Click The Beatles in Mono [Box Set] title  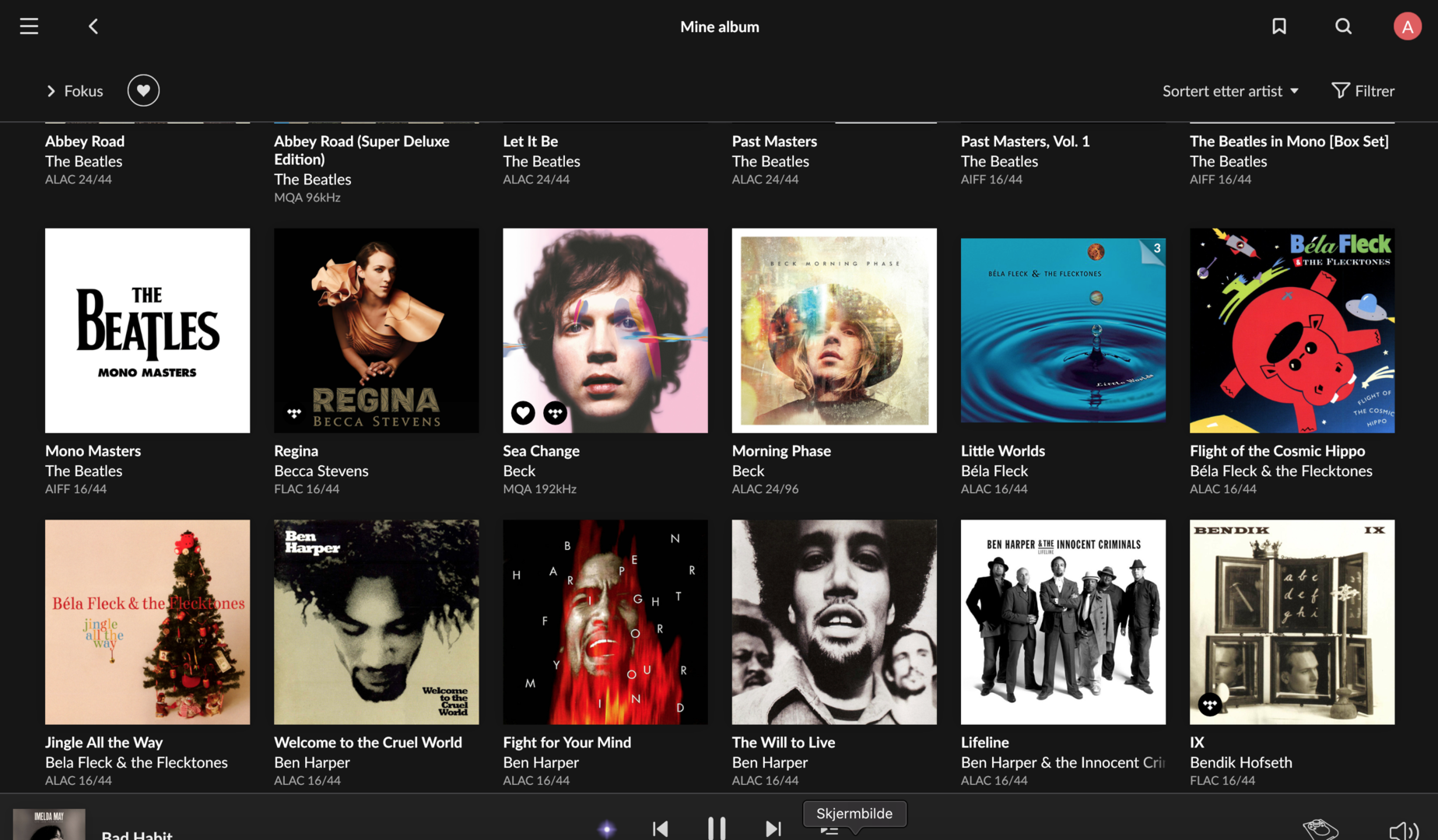[1289, 142]
